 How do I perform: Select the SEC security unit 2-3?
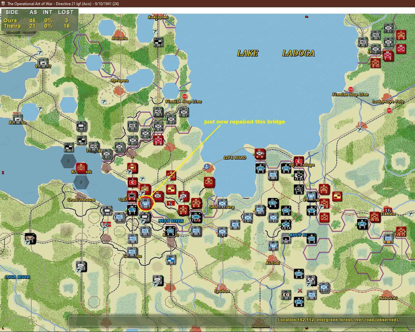click(x=388, y=239)
